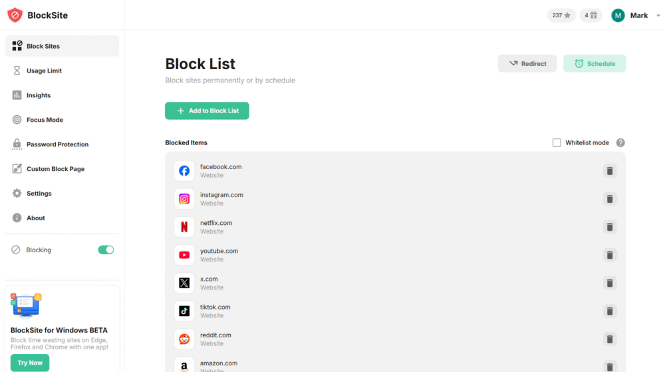Go to Focus Mode section
This screenshot has height=372, width=665.
click(x=45, y=120)
